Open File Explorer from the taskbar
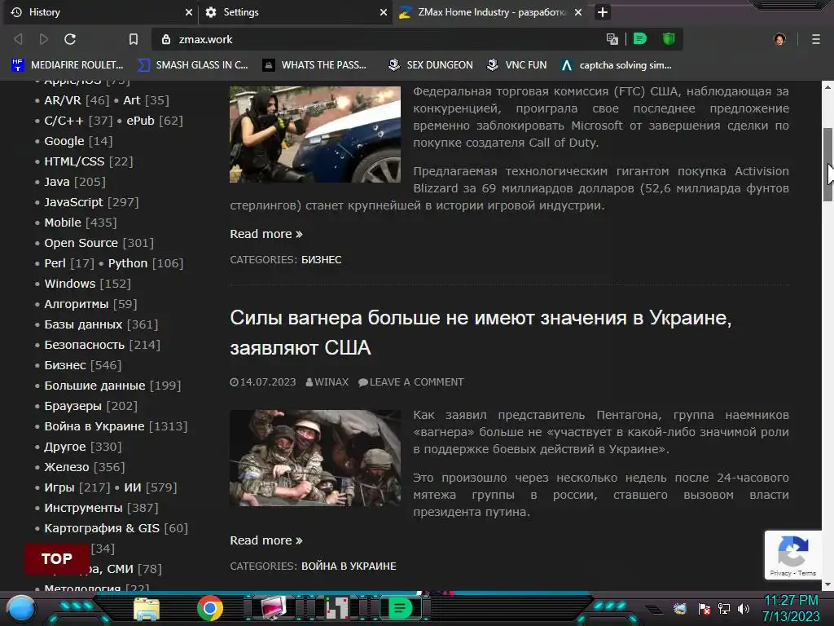This screenshot has height=626, width=834. pyautogui.click(x=147, y=610)
